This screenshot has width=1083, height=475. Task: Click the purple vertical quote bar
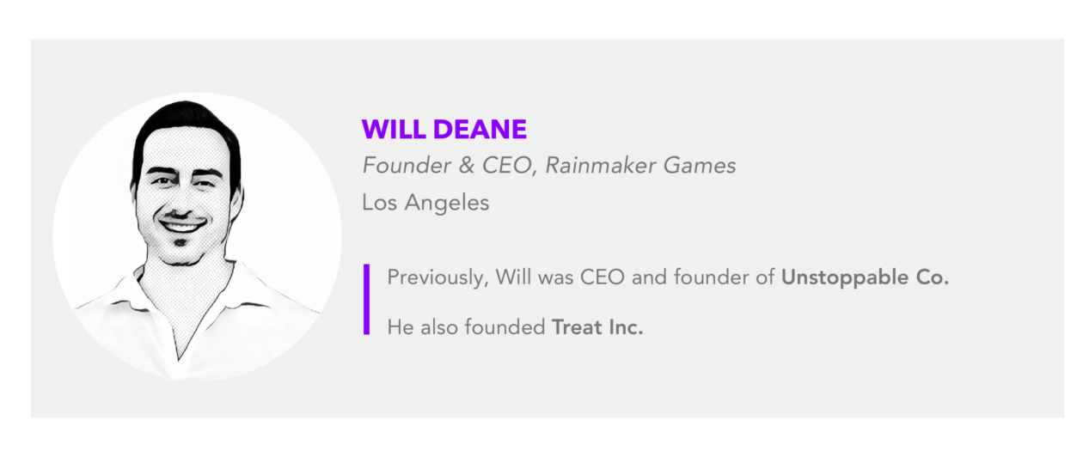366,299
